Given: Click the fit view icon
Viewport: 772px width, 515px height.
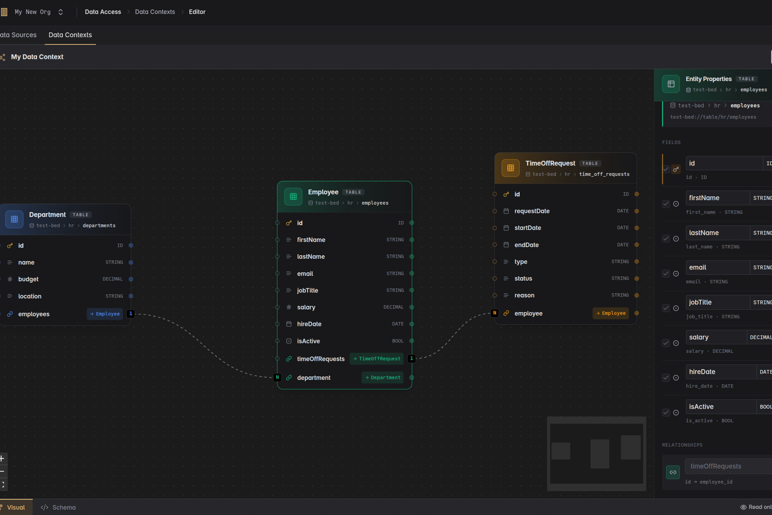Looking at the screenshot, I should 2,484.
